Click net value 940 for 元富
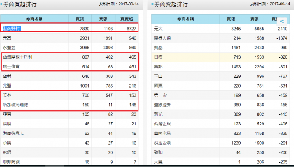Viewport: 294px width, 167px height. (x=133, y=38)
